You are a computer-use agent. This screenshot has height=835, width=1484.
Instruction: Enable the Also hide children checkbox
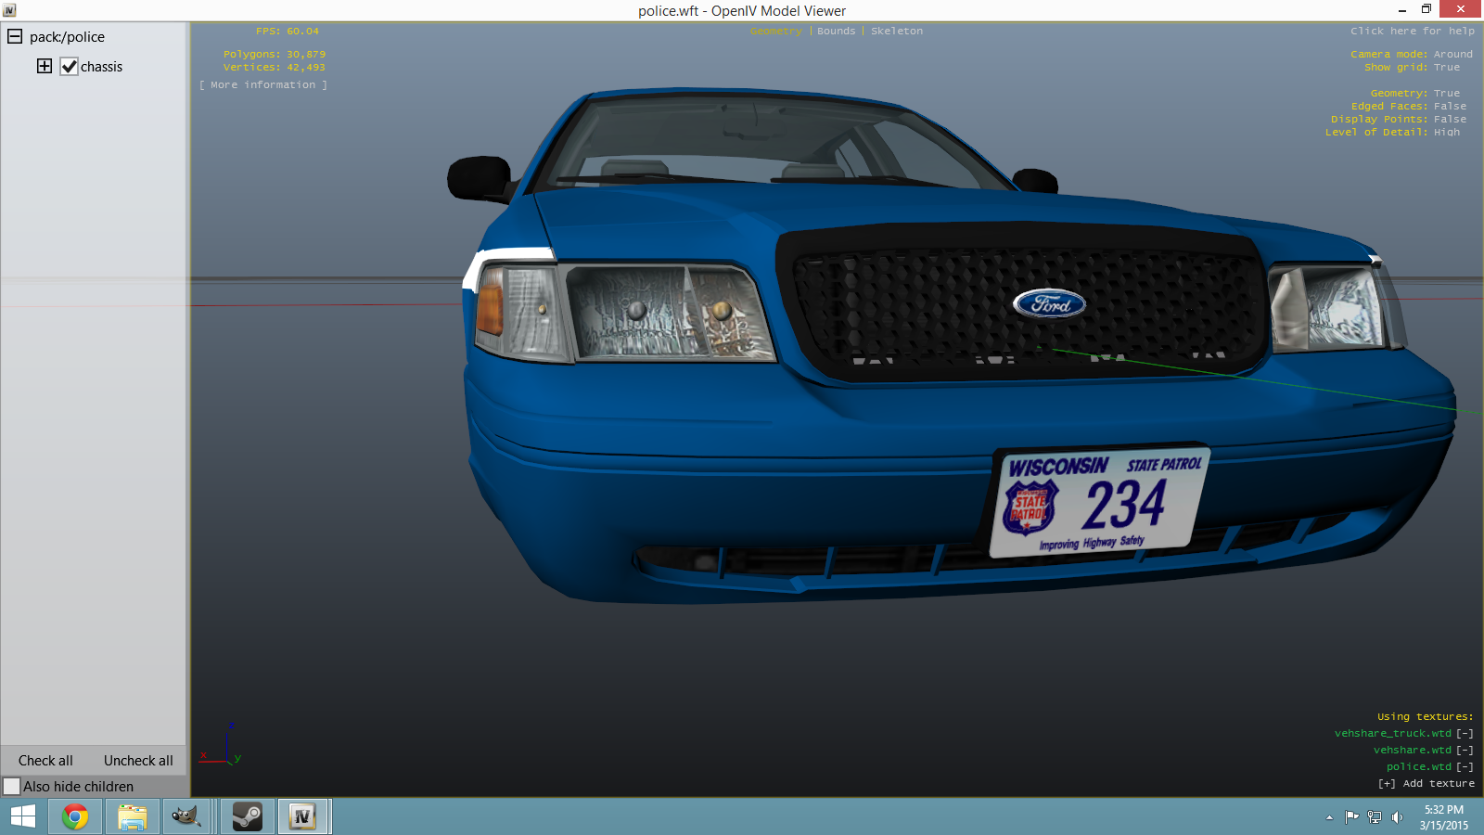click(x=12, y=787)
